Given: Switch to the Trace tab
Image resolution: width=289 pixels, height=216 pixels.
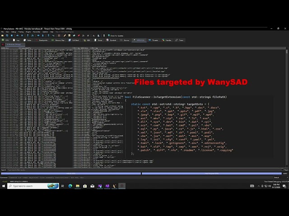Looking at the screenshot, I should pos(180,40).
